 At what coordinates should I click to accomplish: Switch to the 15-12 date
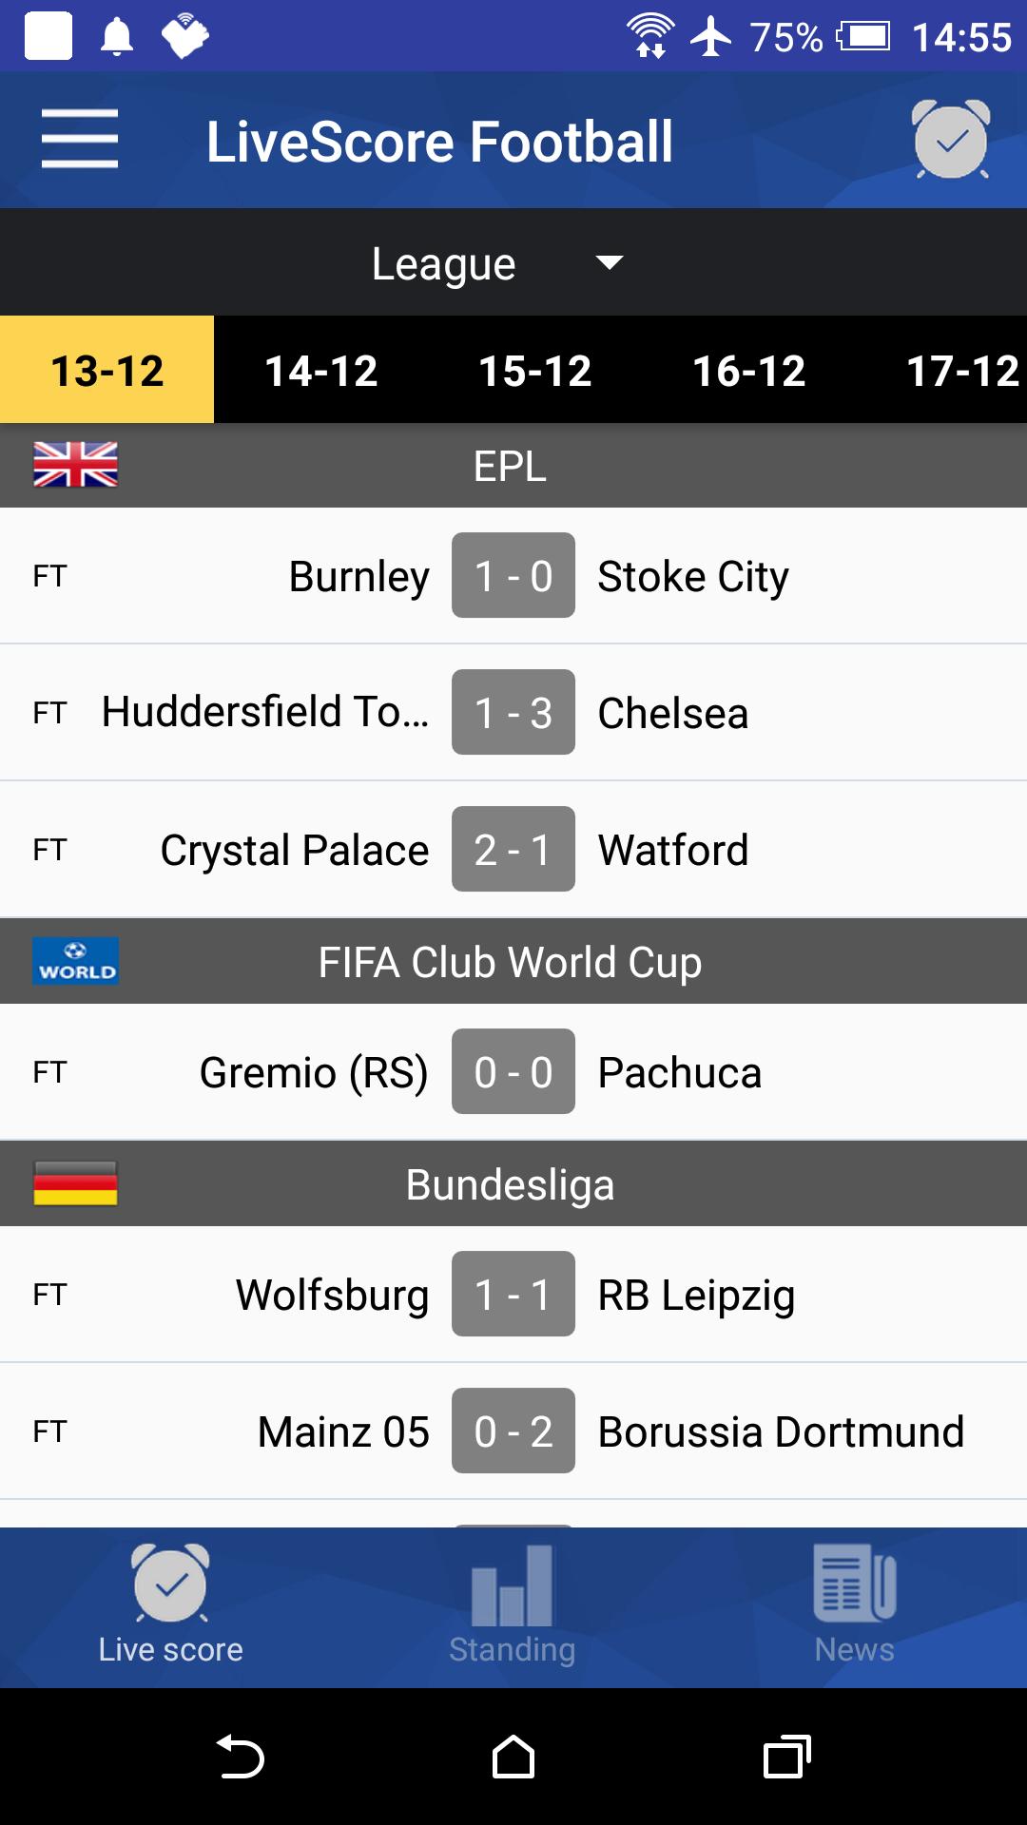click(535, 371)
